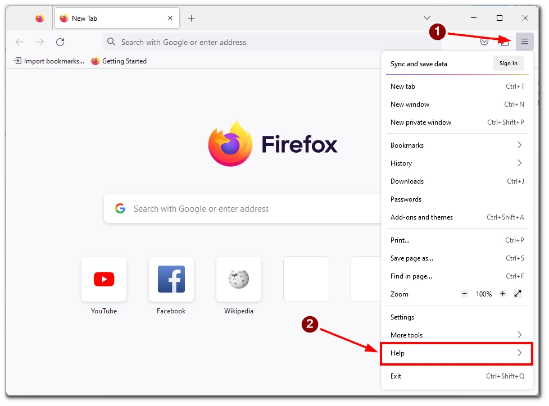Toggle full screen from Zoom row

(x=518, y=294)
